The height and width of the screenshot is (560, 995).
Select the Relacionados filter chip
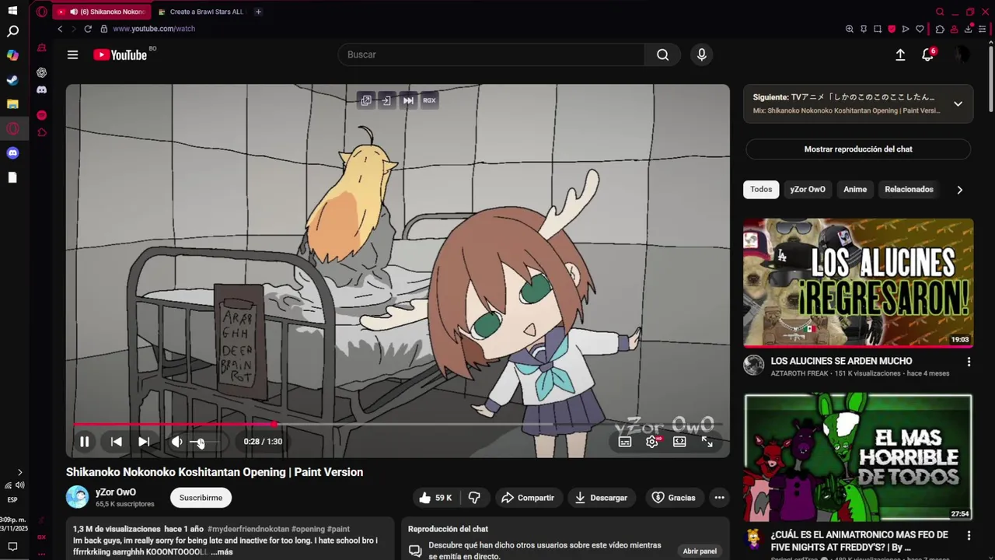[x=909, y=189]
